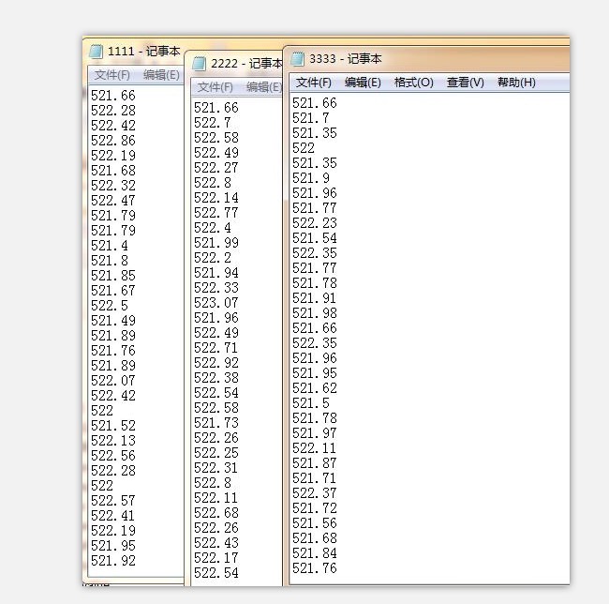
Task: Activate the 2222 - 记事本 title bar
Action: point(246,64)
